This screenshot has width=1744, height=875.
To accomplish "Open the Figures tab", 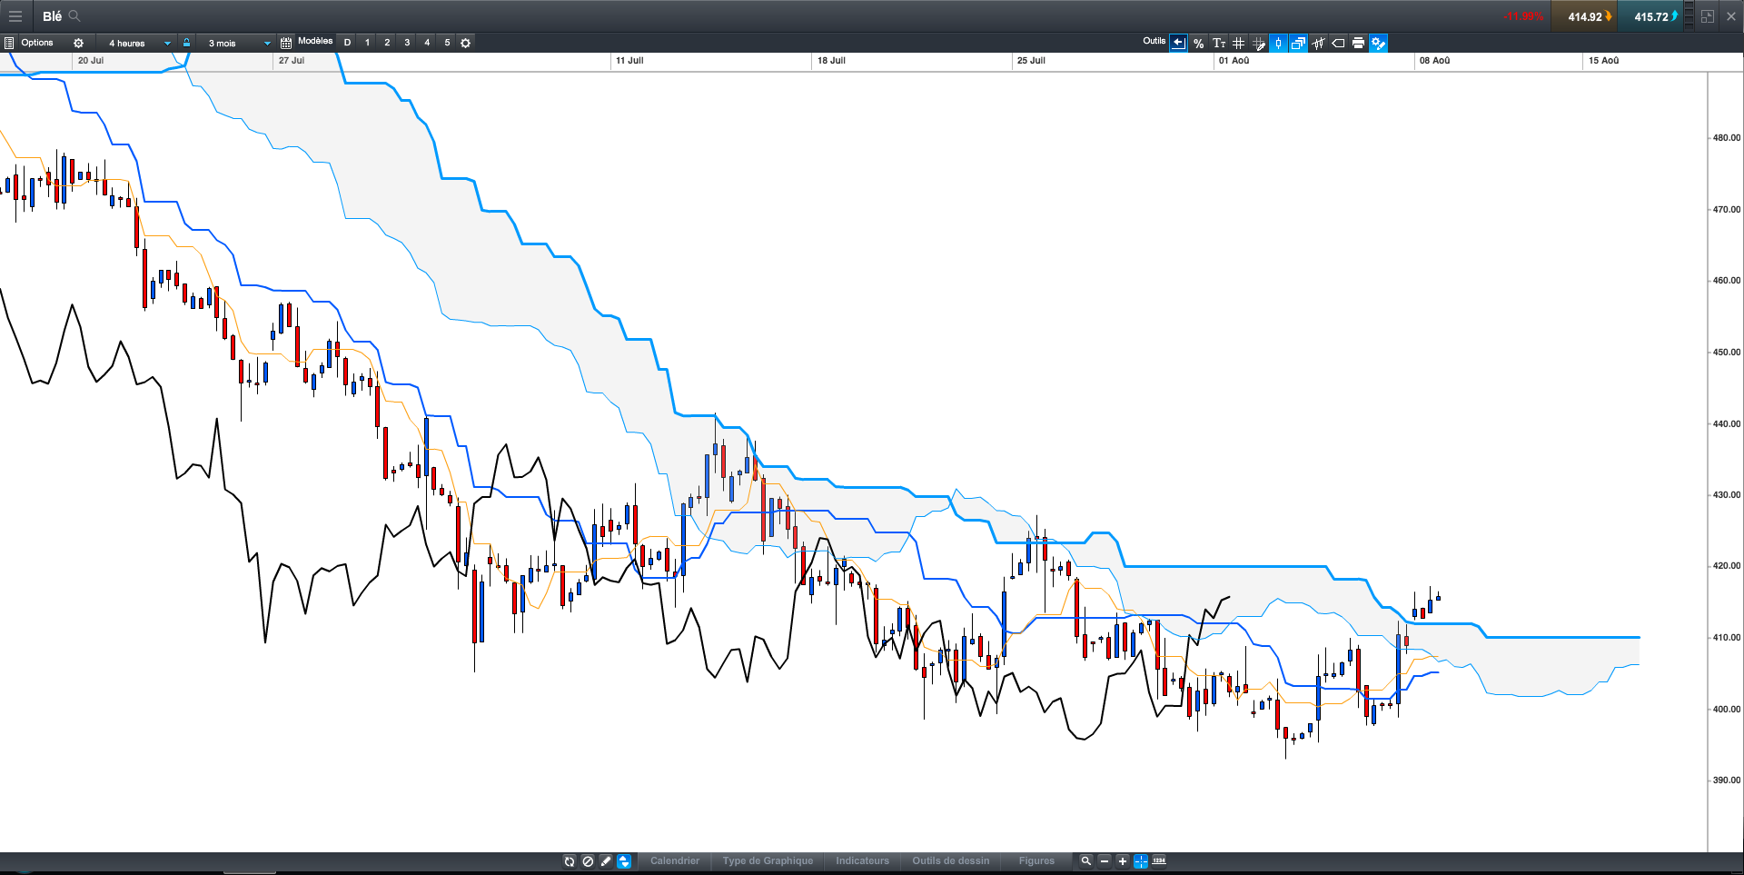I will click(x=1036, y=860).
